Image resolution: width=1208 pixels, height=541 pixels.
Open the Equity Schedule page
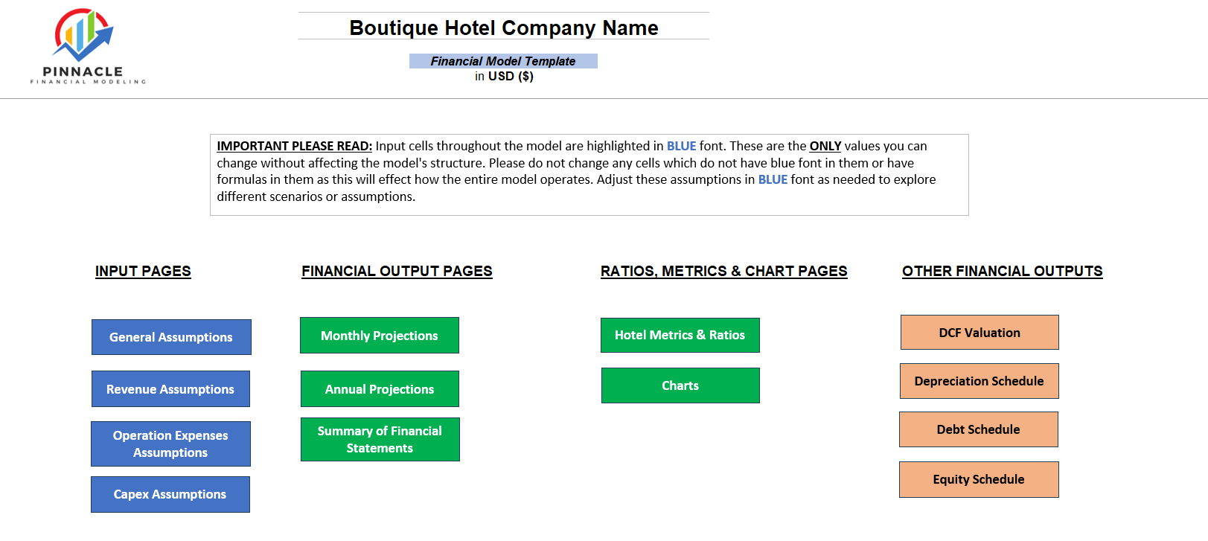979,479
